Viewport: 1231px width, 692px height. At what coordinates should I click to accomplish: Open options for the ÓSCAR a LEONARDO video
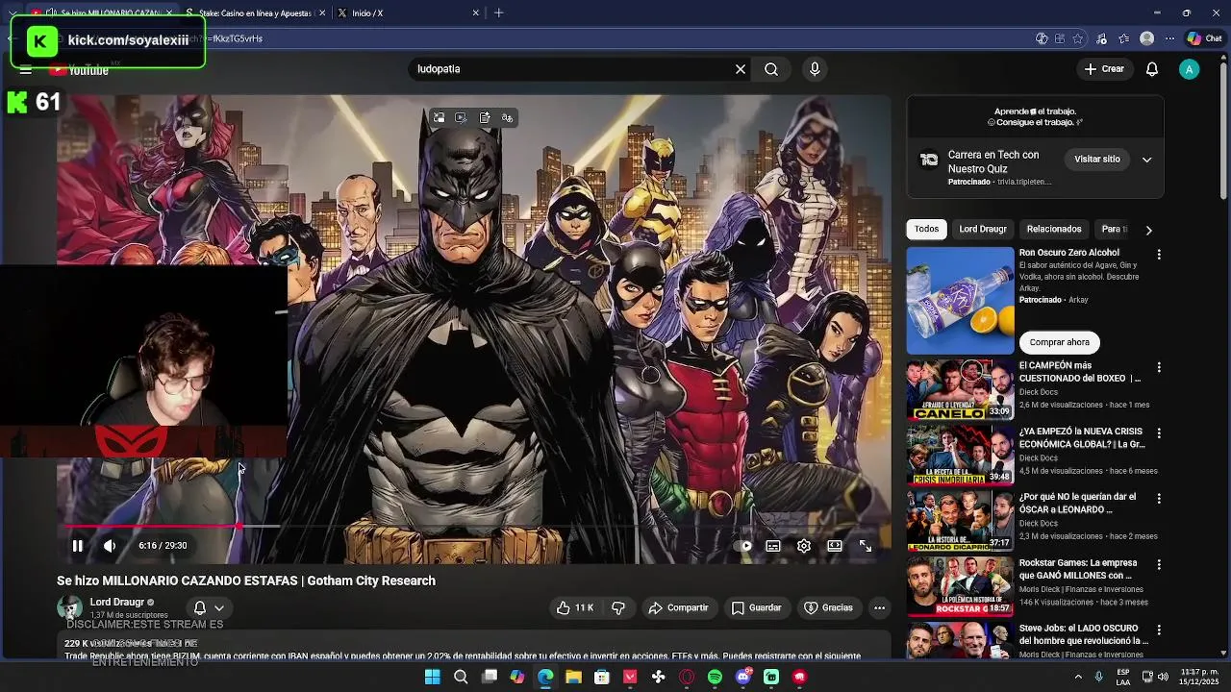pos(1159,499)
